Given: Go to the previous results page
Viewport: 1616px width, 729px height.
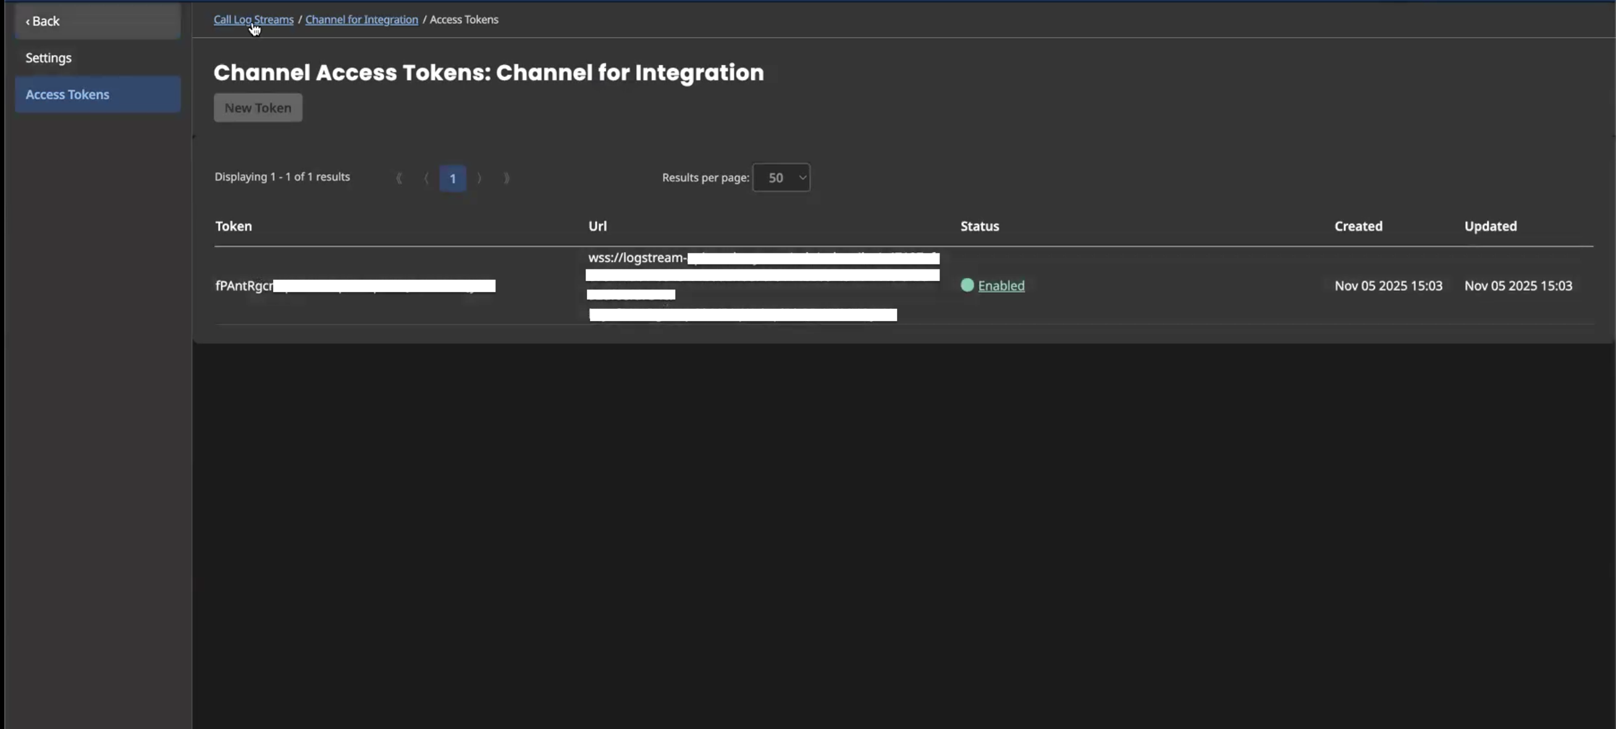Looking at the screenshot, I should coord(426,178).
